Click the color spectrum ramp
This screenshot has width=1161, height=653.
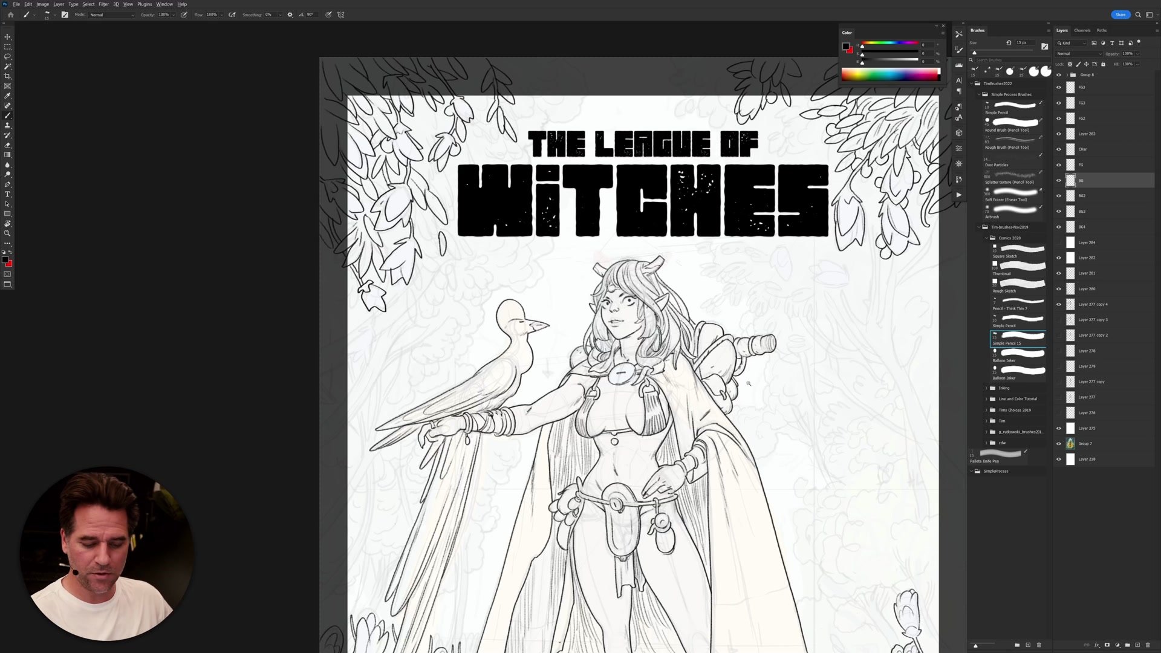[889, 74]
